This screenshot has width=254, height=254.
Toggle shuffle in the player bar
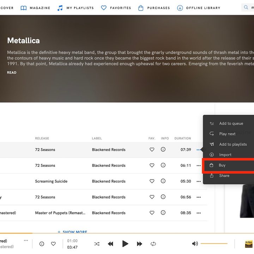(97, 244)
